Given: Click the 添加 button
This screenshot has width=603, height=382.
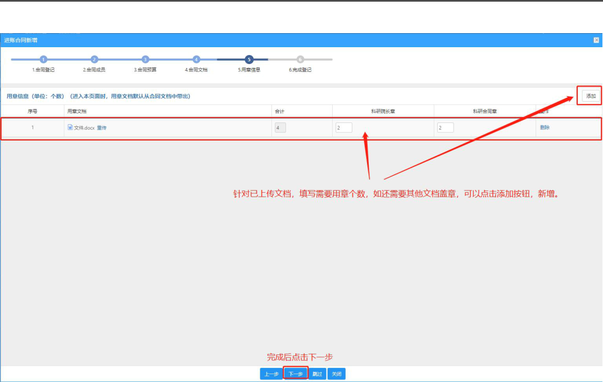Looking at the screenshot, I should [x=591, y=96].
